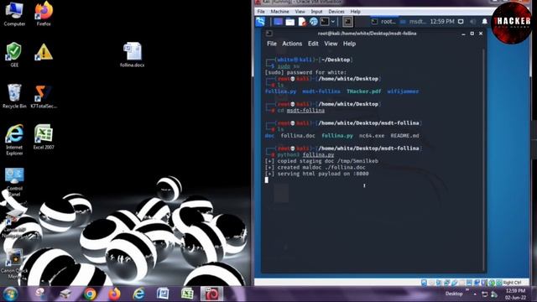Open the terminal File menu
The image size is (537, 302).
272,44
